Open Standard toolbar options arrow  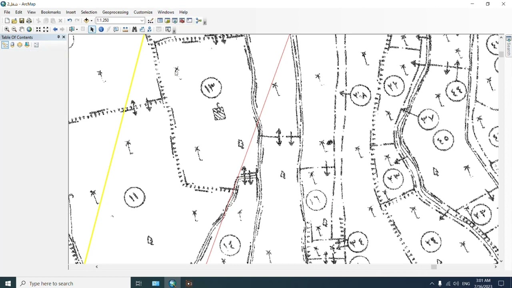205,22
